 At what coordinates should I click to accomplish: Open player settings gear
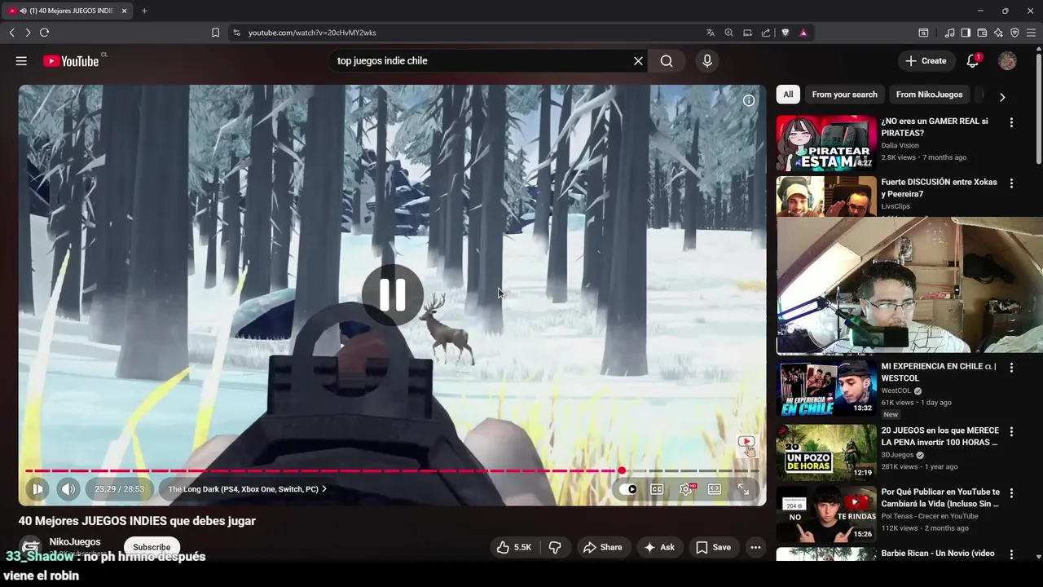686,489
